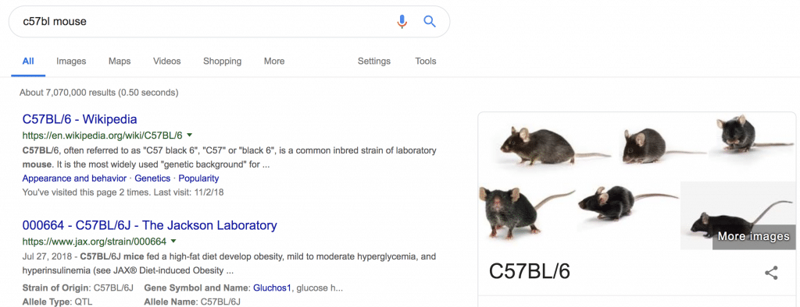Click the voice search microphone icon

(402, 21)
